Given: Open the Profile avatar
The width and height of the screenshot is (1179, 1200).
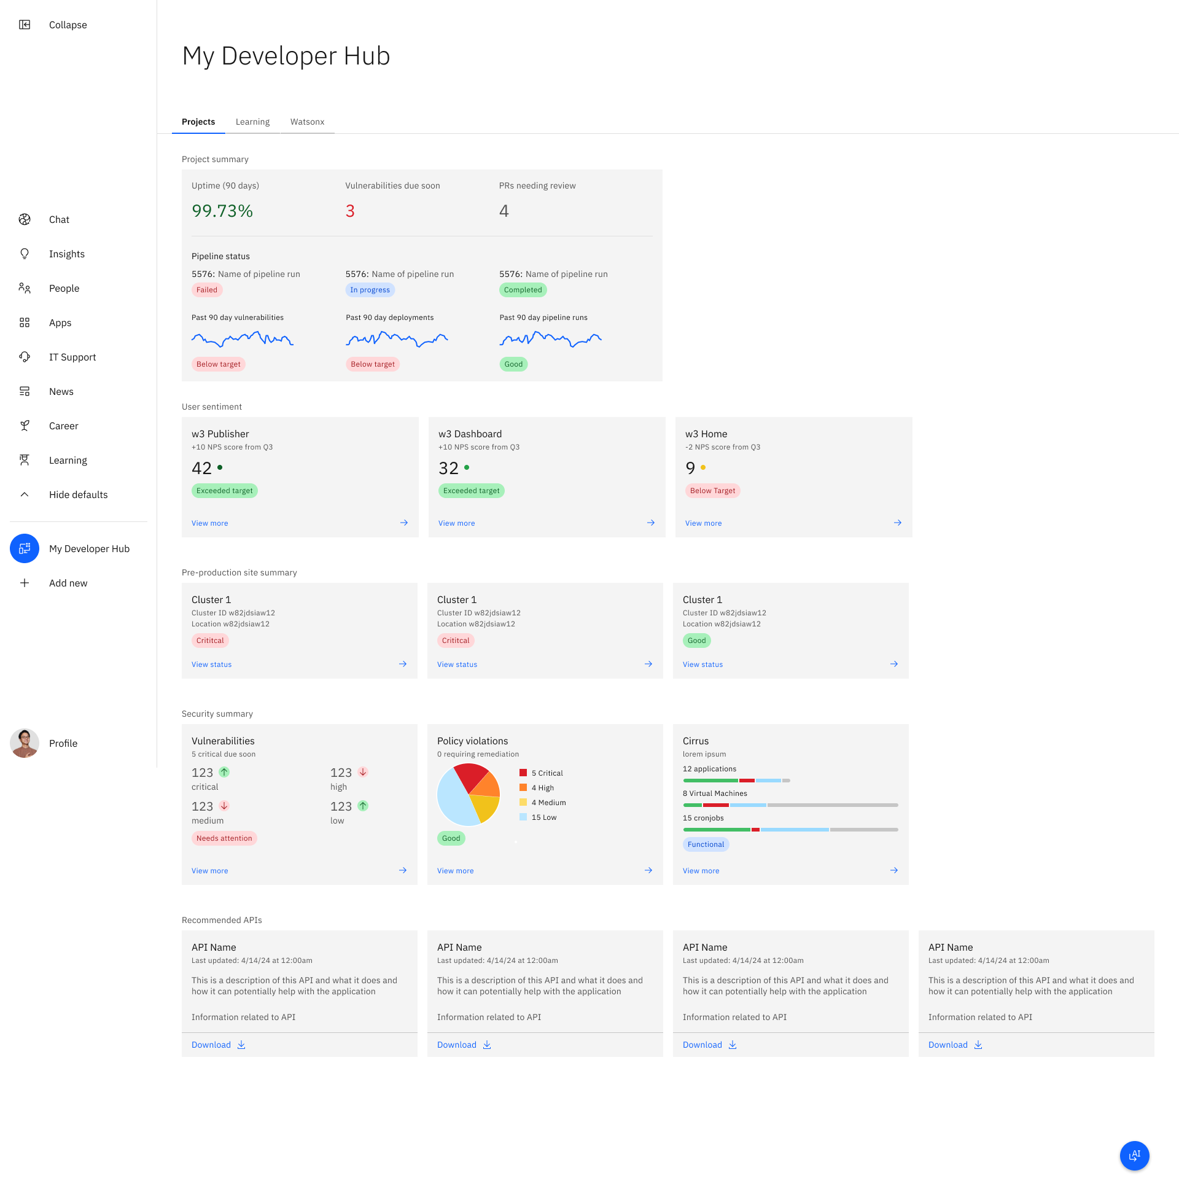Looking at the screenshot, I should [25, 743].
